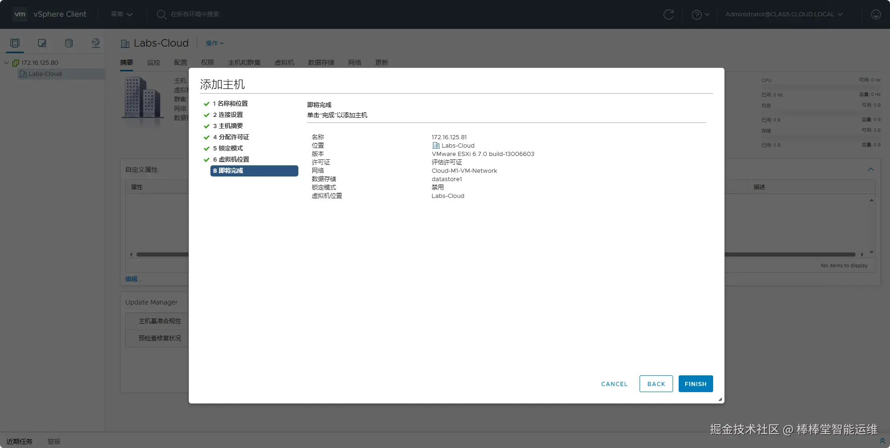Click the refresh icon in the header

[668, 14]
